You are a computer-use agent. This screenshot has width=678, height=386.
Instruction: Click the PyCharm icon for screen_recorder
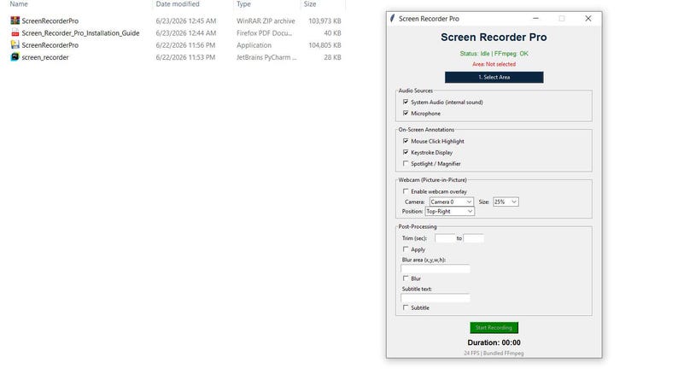click(x=15, y=57)
